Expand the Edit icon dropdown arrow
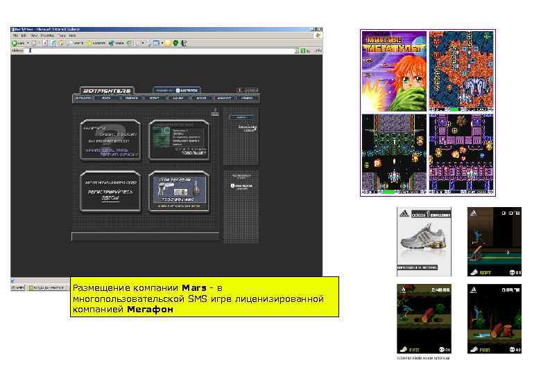Screen dimensions: 541x374 tap(162, 43)
